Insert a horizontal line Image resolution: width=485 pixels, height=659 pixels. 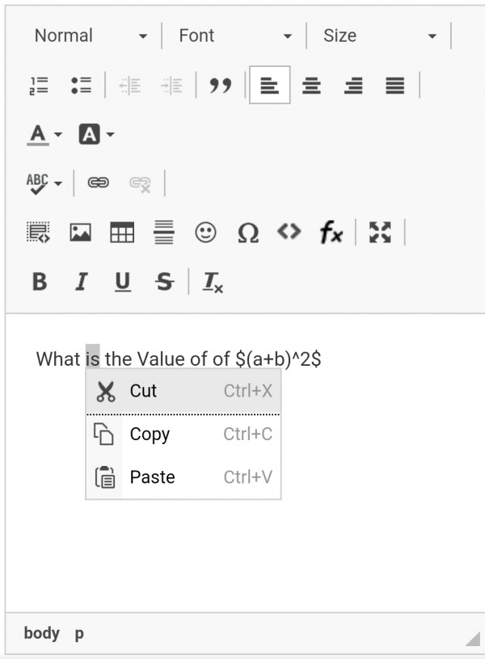[x=164, y=233]
